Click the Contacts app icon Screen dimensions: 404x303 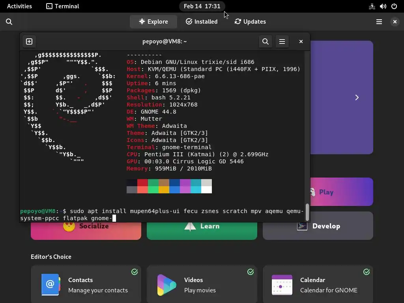click(x=50, y=285)
